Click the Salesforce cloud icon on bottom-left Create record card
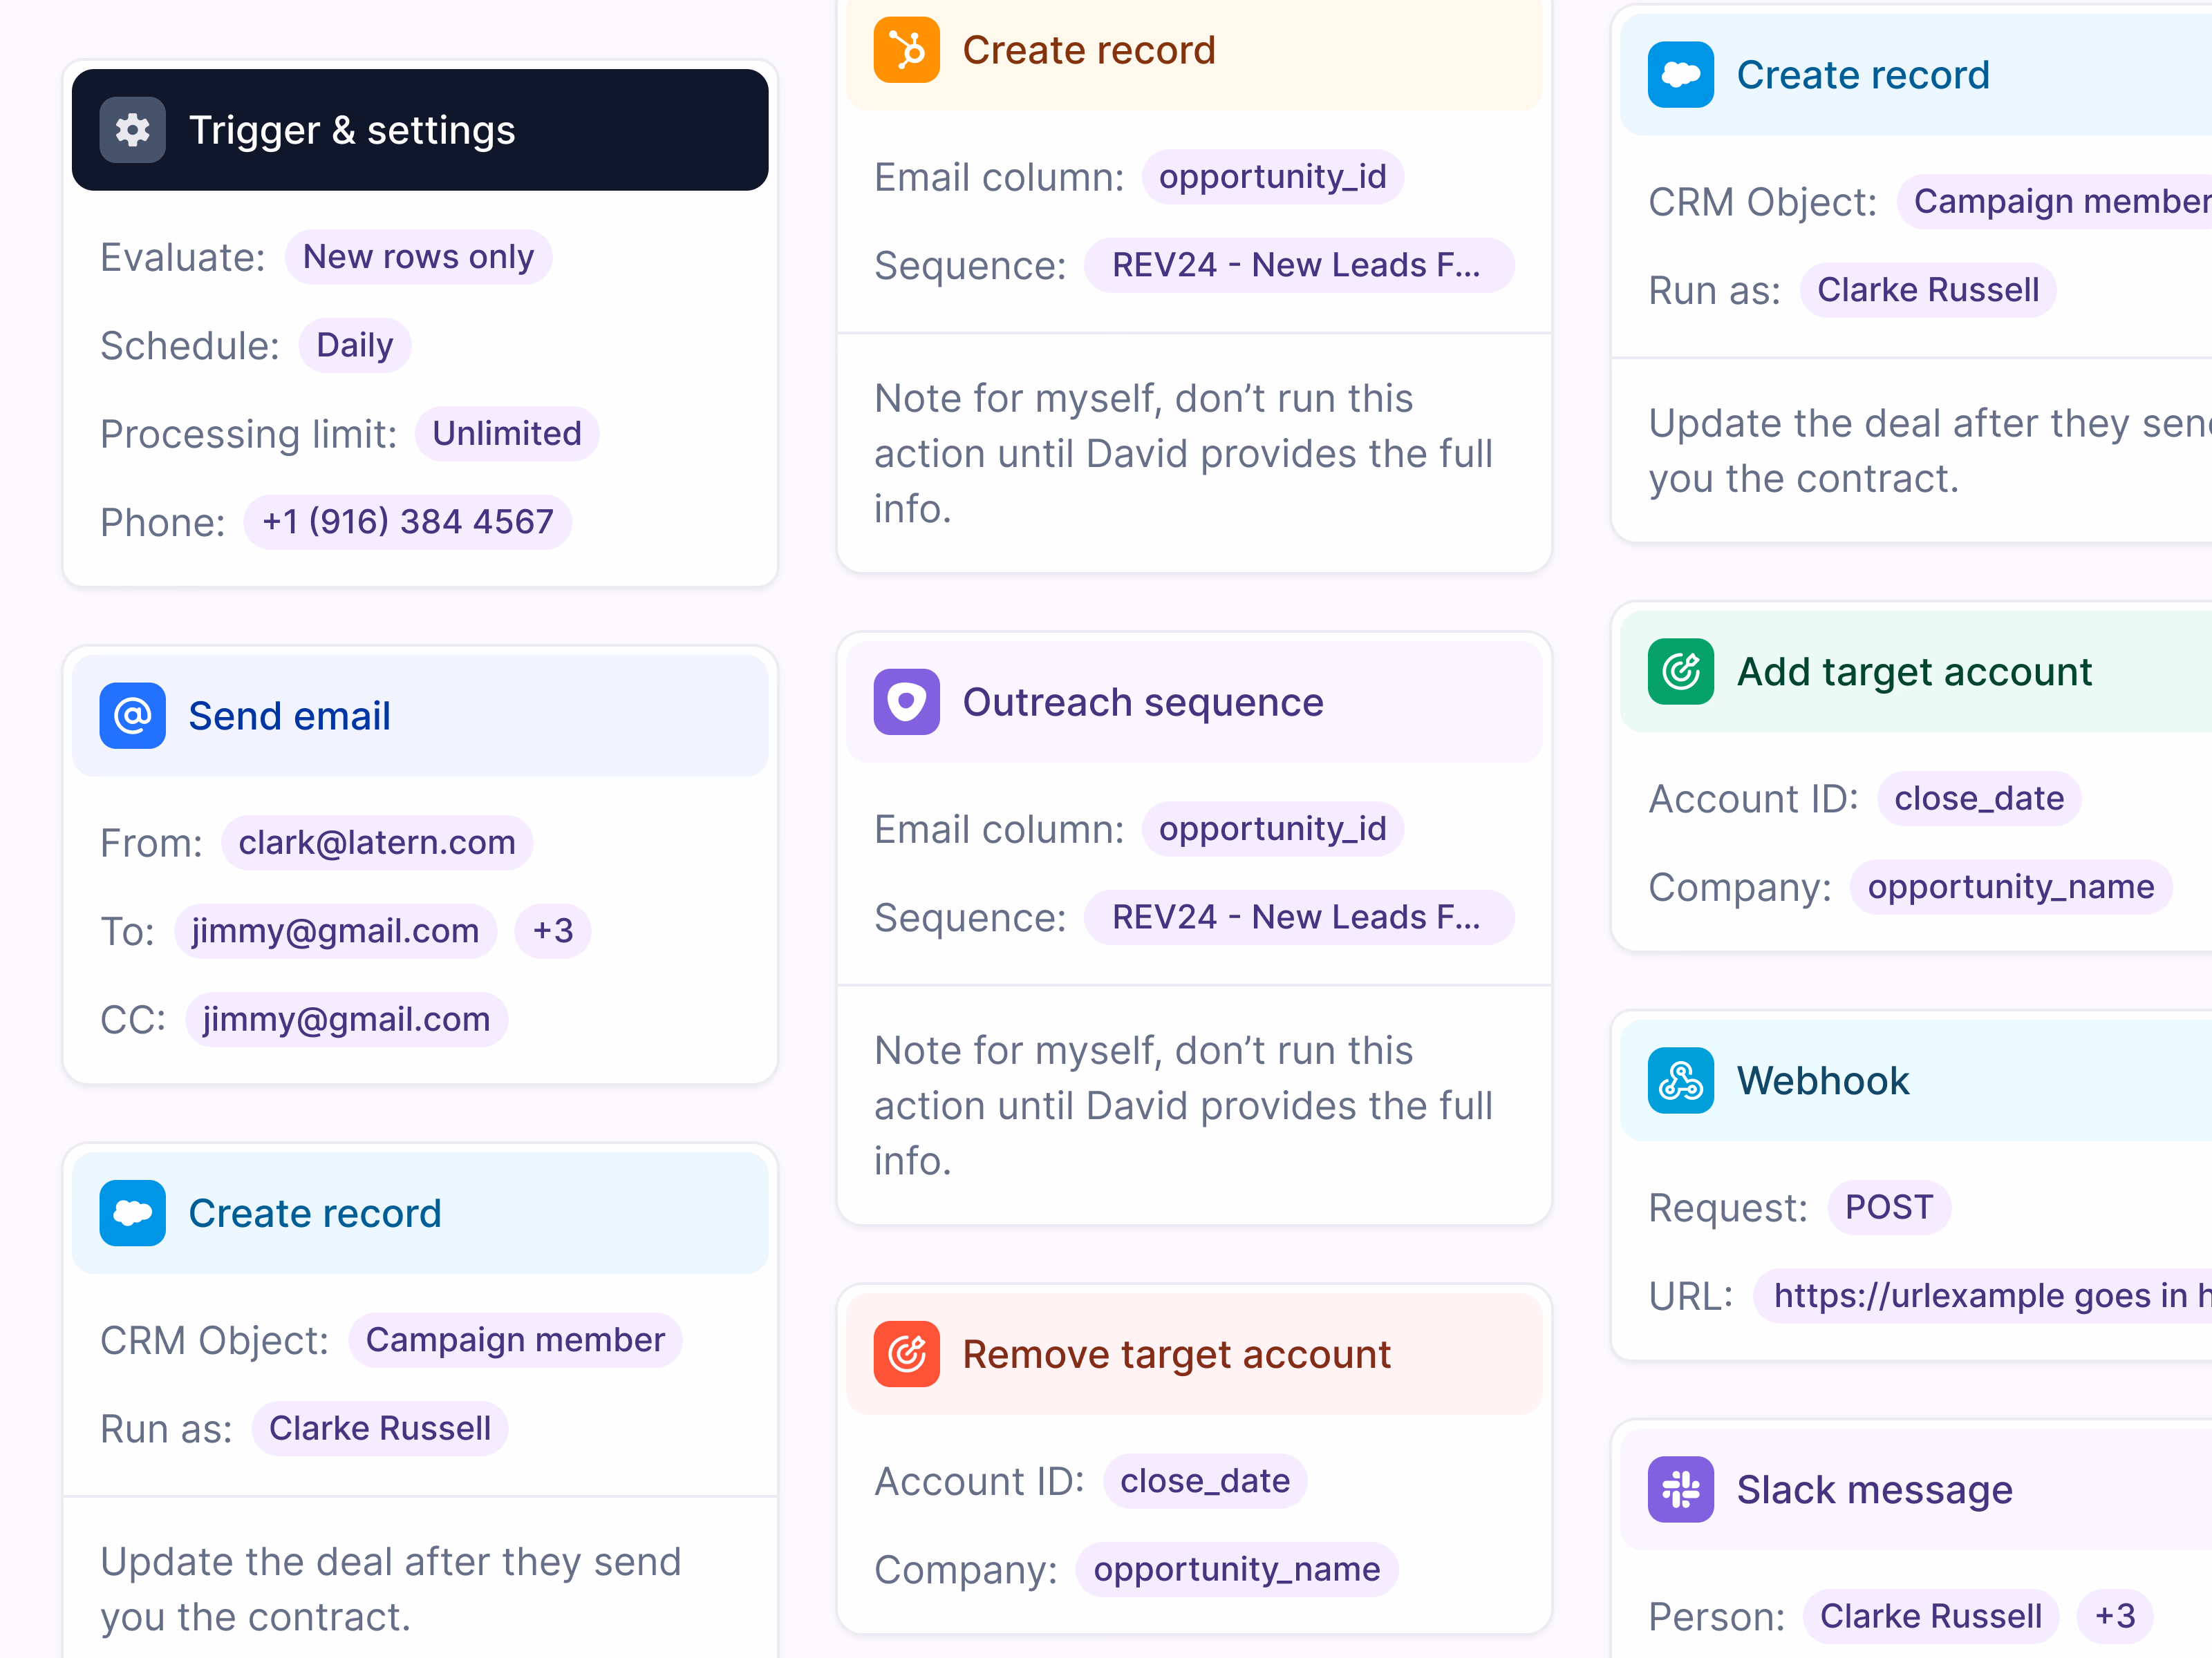Screen dimensions: 2212x1658 click(x=132, y=1213)
